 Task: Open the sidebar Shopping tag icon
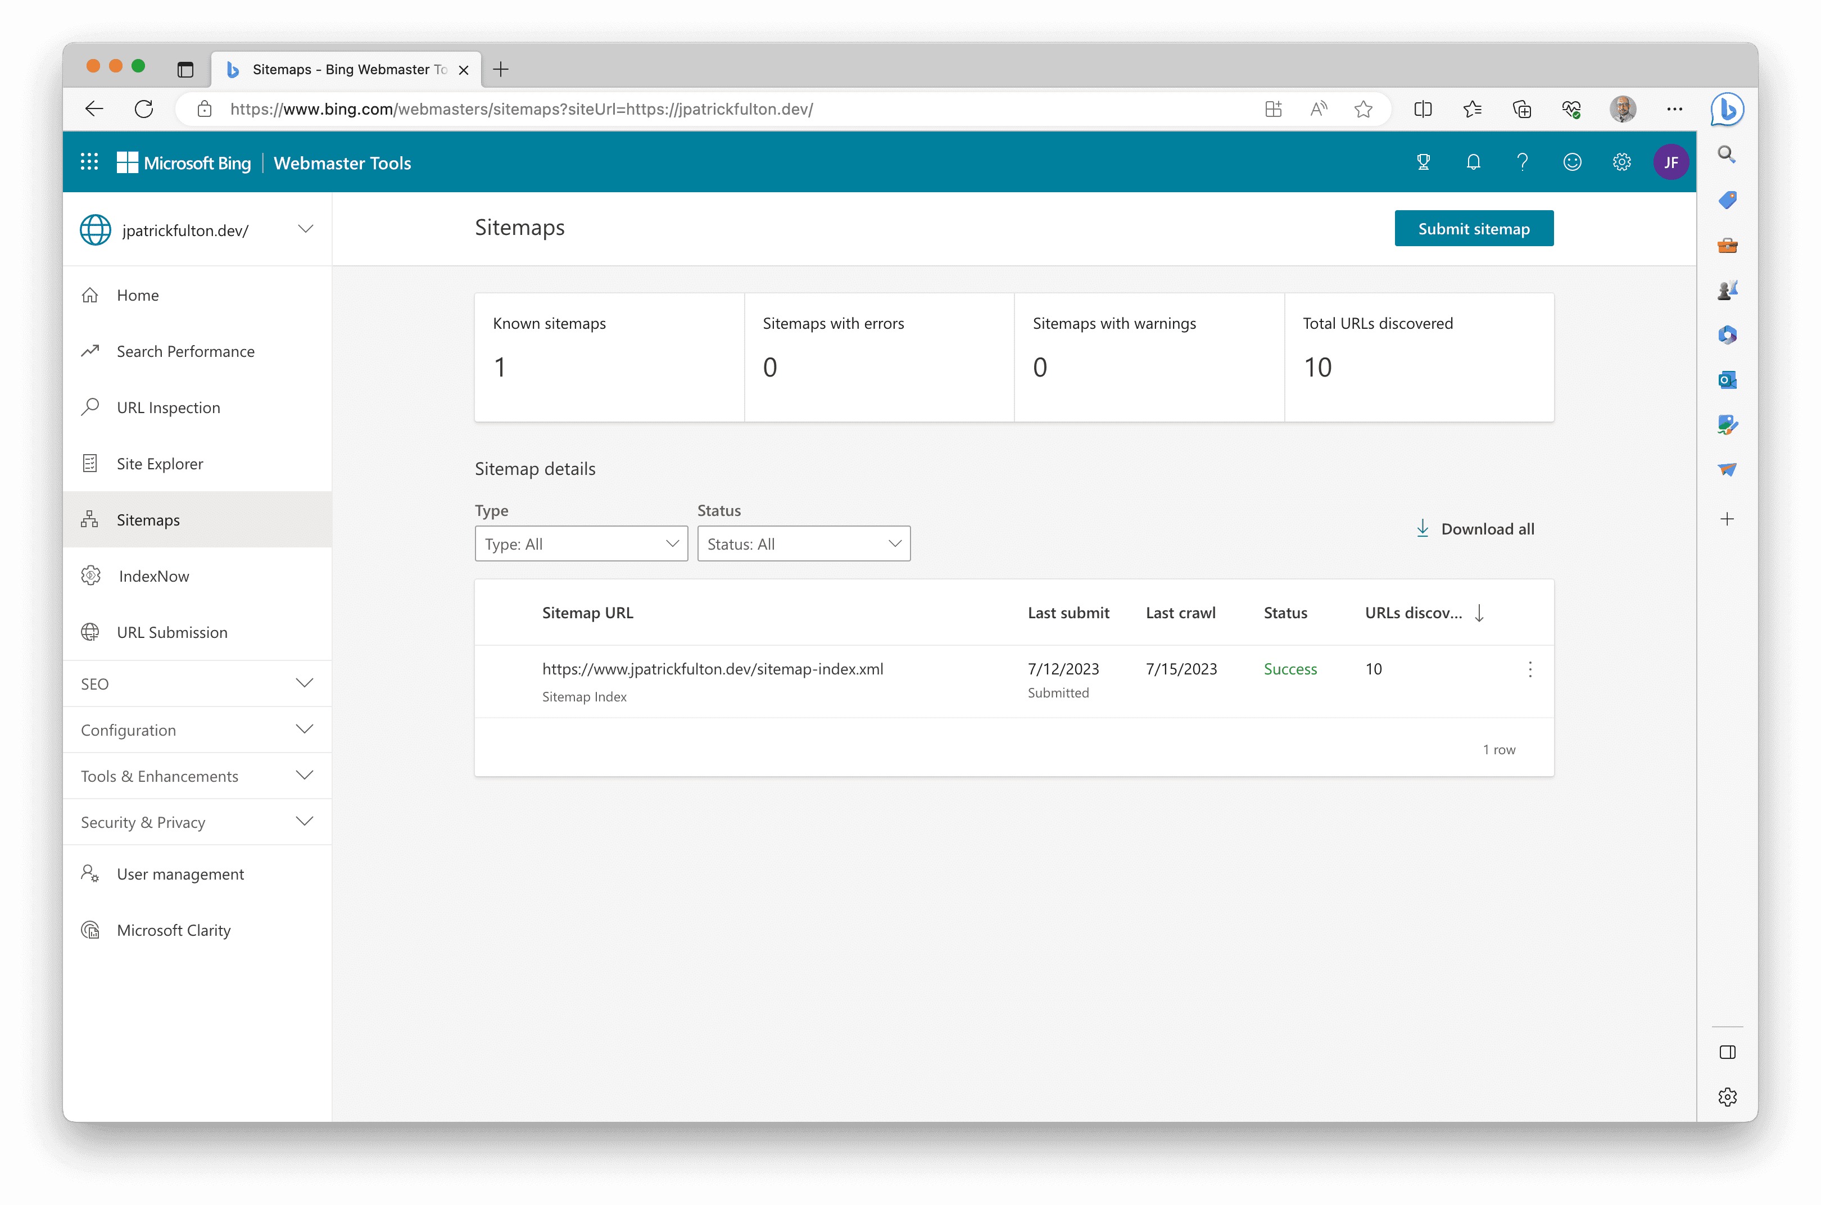1727,200
